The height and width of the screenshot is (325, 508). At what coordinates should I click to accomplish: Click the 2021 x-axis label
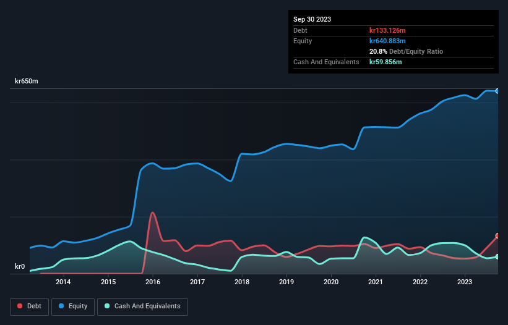click(376, 282)
